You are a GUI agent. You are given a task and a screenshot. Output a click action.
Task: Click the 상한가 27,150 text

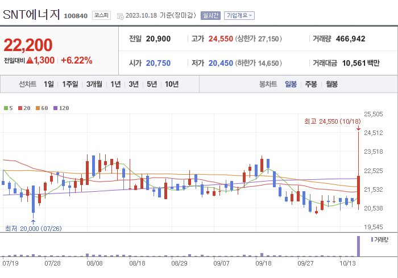(258, 39)
